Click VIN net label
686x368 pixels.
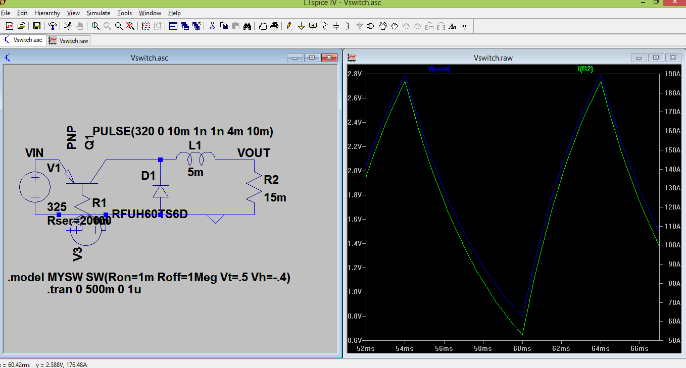(34, 153)
